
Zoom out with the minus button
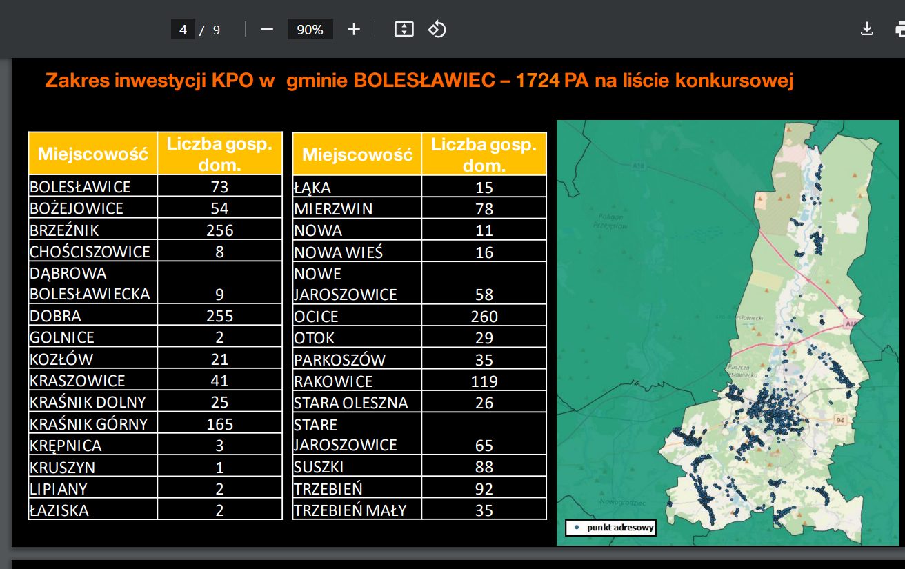[267, 29]
